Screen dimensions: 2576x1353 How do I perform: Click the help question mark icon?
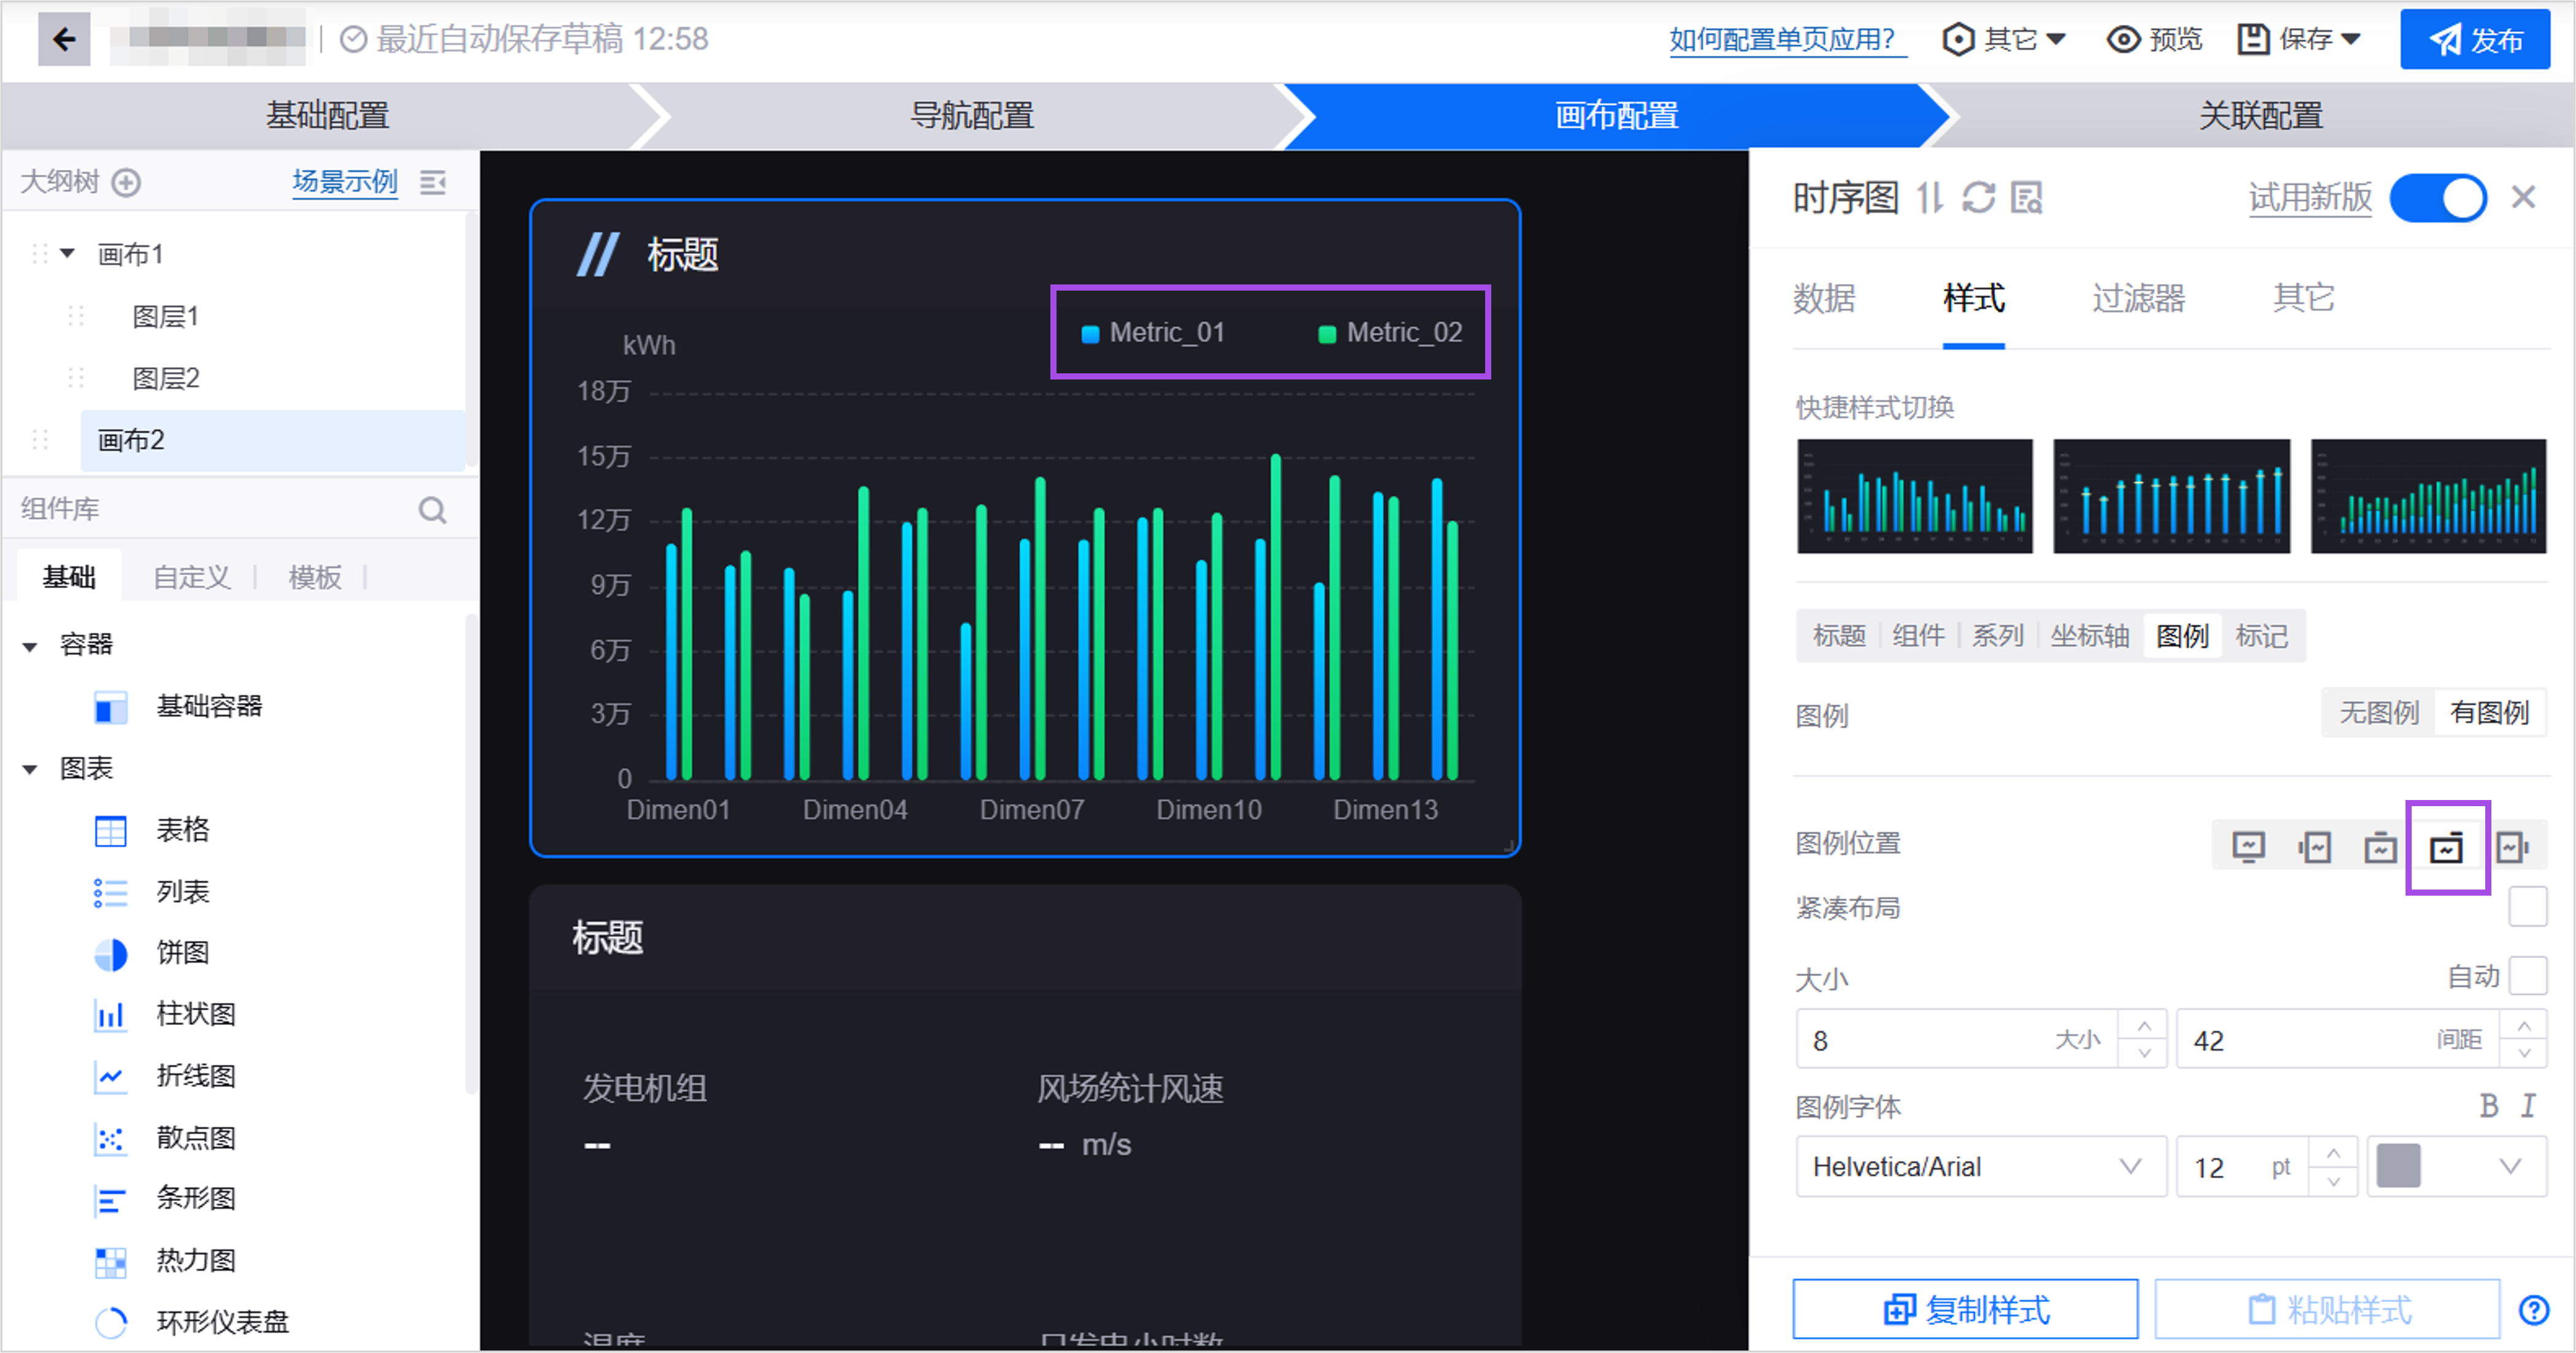point(2534,1309)
